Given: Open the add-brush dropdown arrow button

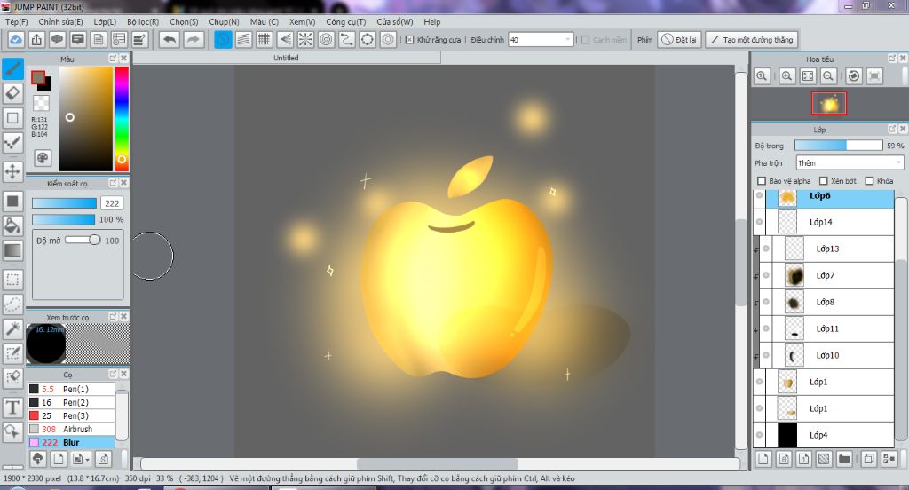Looking at the screenshot, I should pos(80,459).
